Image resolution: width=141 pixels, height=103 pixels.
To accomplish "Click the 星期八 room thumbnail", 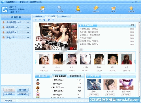I will tap(94, 84).
